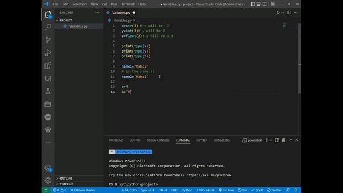The width and height of the screenshot is (343, 193).
Task: Open the paw print icon in activity bar
Action: click(x=48, y=130)
